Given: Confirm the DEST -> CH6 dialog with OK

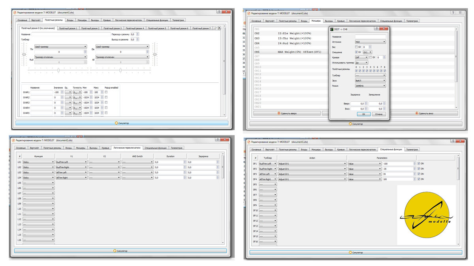Looking at the screenshot, I should pos(363,114).
